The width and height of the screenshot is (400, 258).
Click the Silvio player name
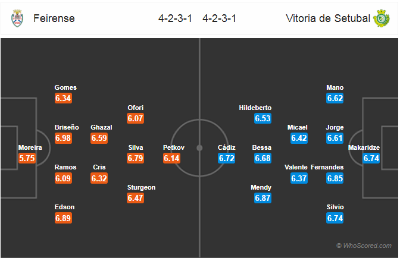[335, 207]
